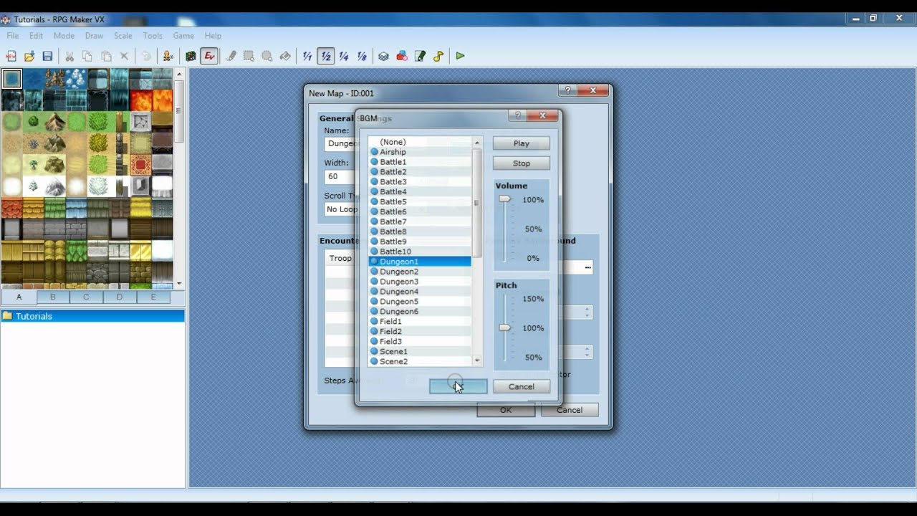Play the selected BGM
The width and height of the screenshot is (917, 516).
(522, 143)
